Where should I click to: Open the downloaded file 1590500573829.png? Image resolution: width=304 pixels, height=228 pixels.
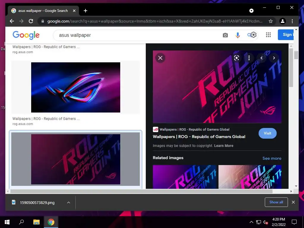37,202
